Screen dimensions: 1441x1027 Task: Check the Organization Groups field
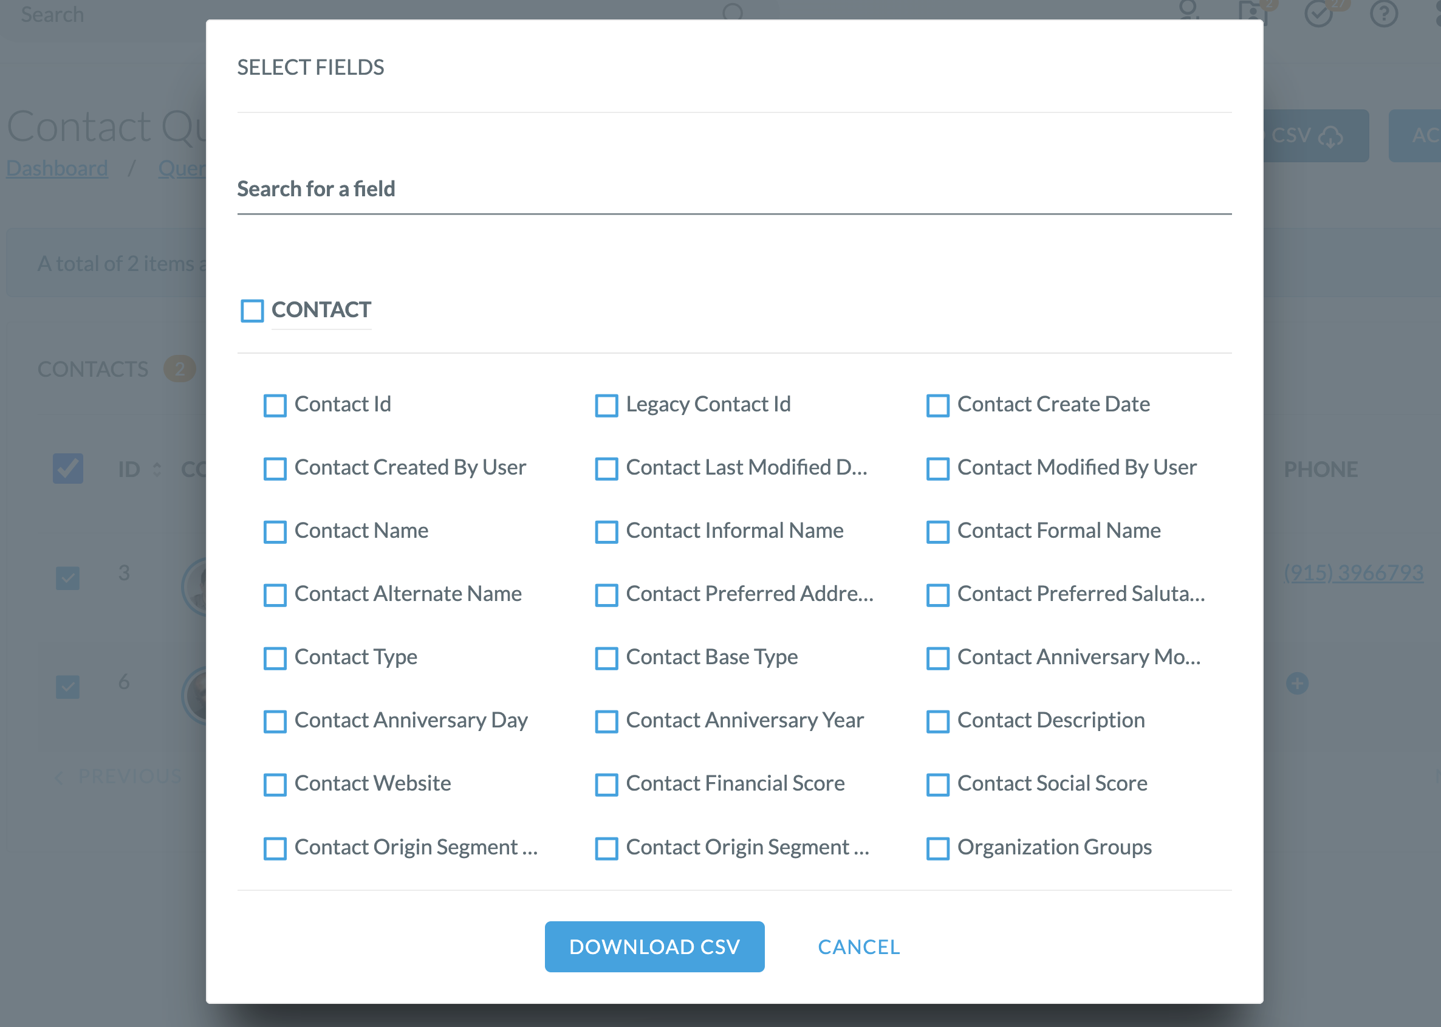[937, 849]
